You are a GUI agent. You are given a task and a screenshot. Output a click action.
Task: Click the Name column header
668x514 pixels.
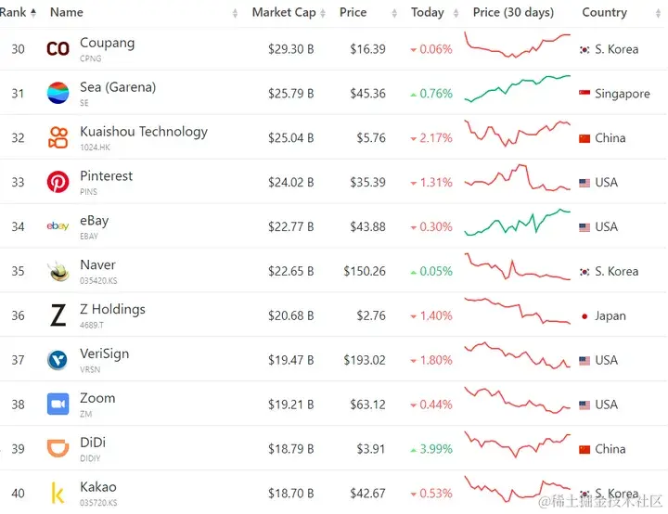66,13
